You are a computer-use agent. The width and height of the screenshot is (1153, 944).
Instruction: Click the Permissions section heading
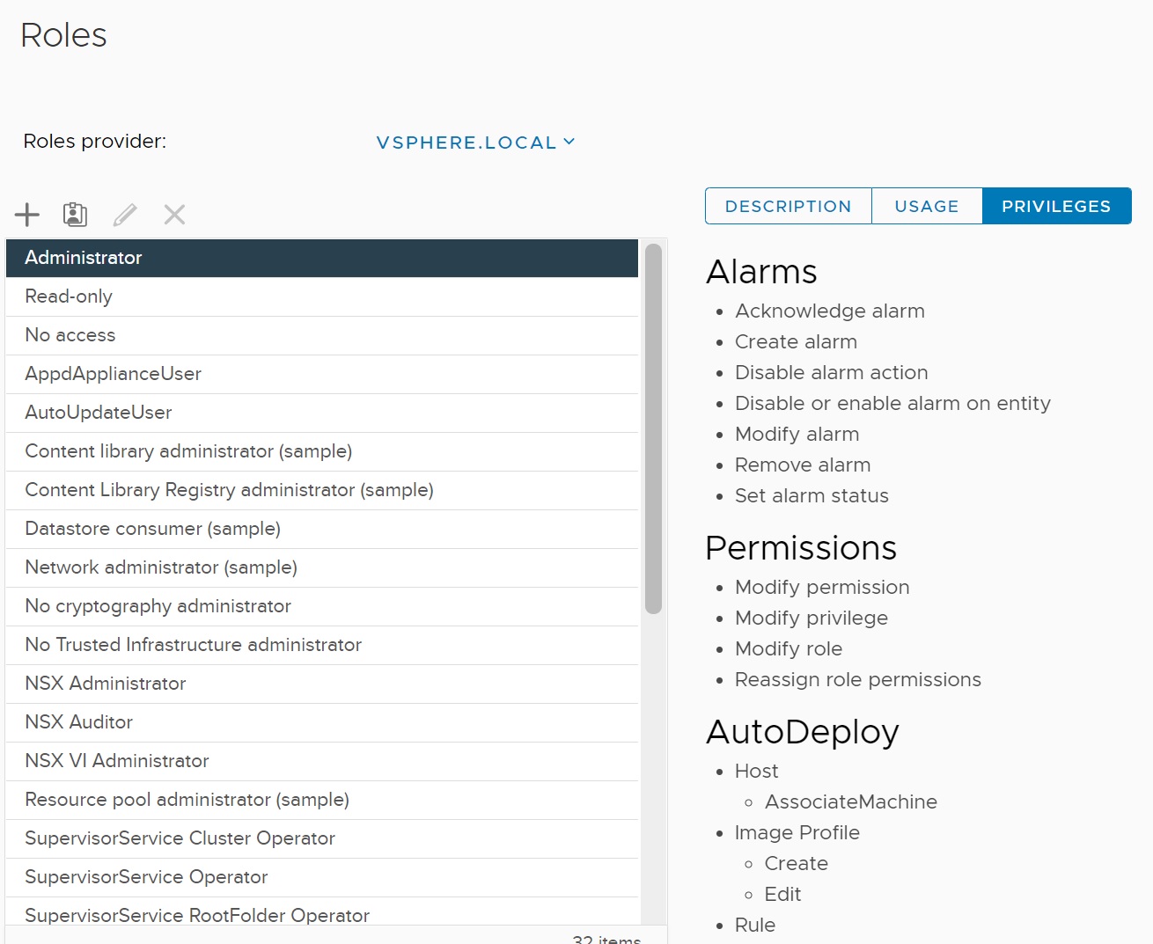801,548
